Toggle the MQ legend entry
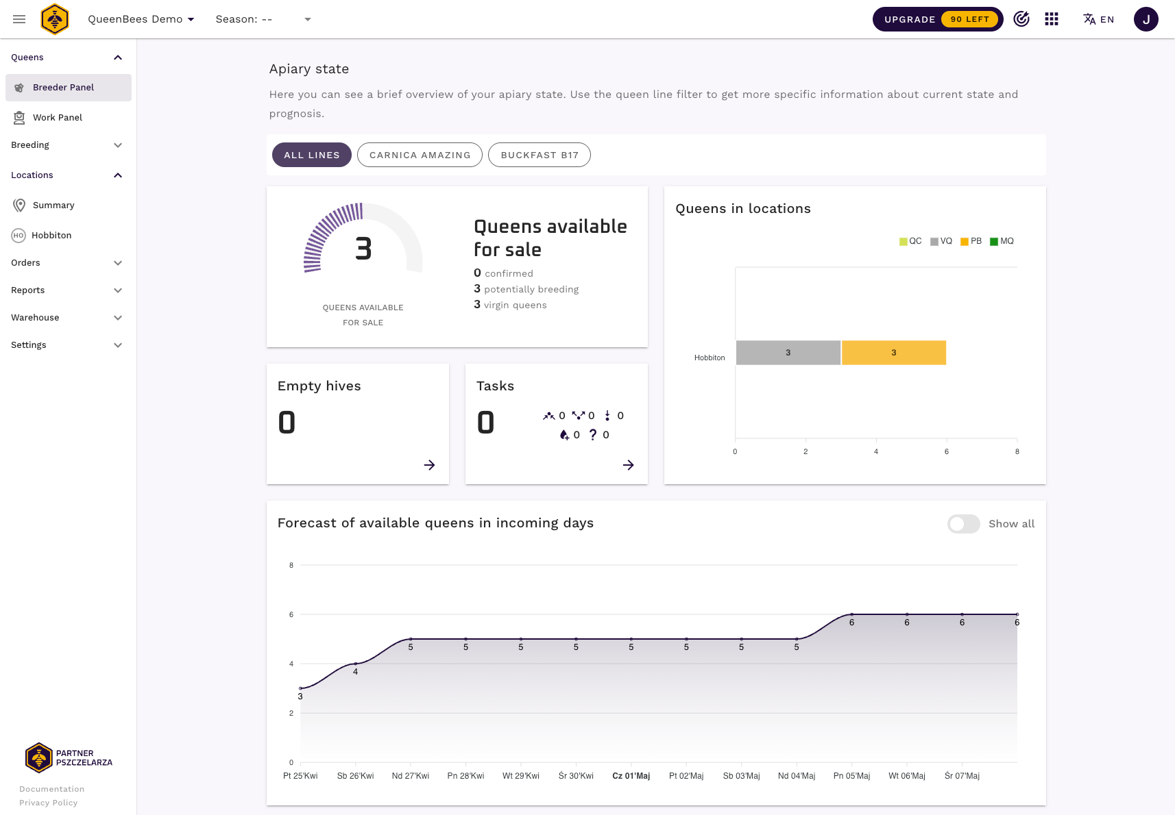The image size is (1175, 815). tap(1002, 241)
